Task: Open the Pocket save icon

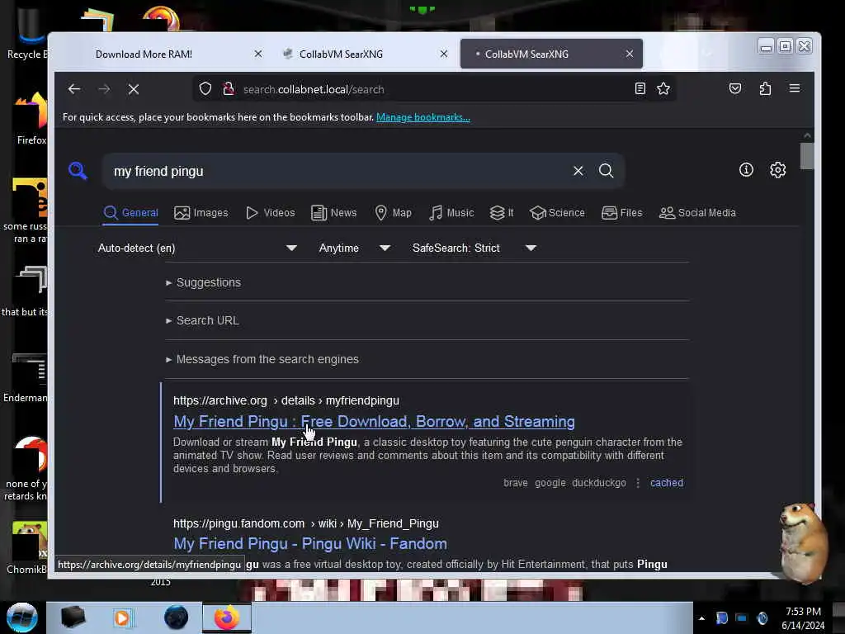Action: 735,88
